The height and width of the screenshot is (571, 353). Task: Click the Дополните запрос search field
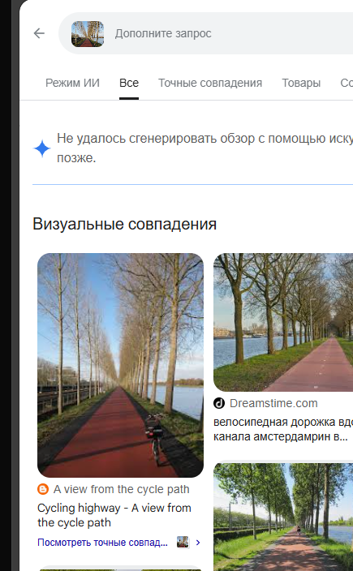pos(233,33)
